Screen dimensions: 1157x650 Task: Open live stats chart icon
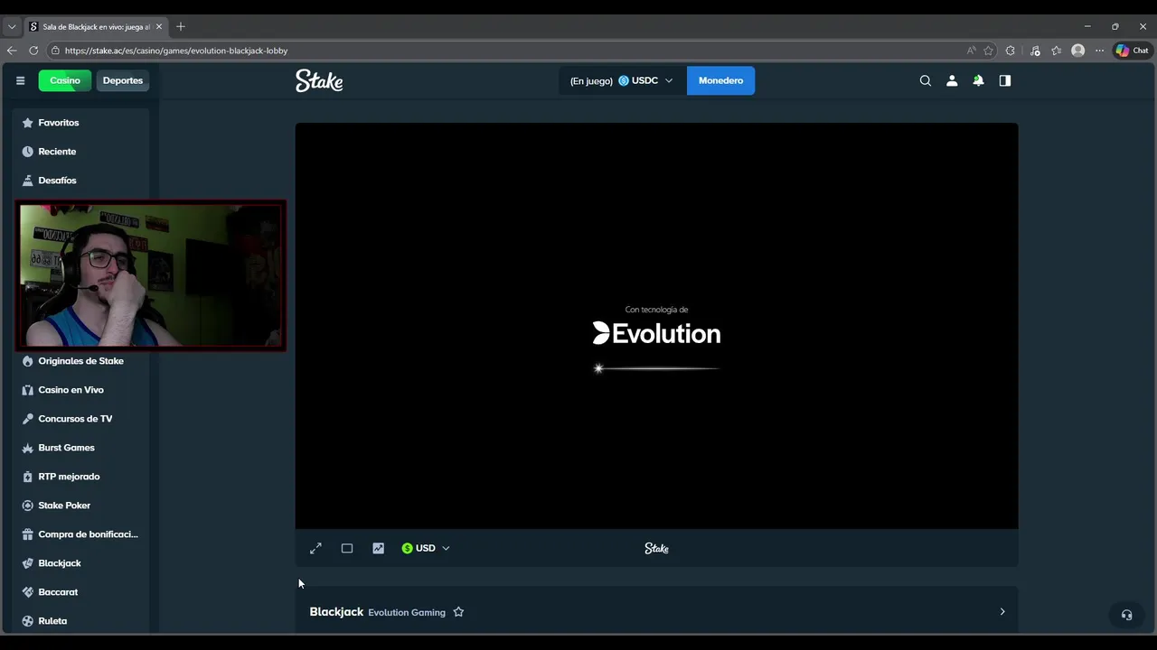(x=378, y=548)
